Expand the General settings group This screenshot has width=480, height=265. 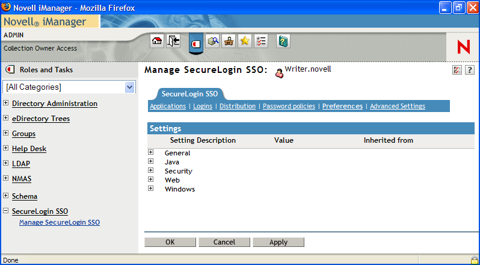150,152
